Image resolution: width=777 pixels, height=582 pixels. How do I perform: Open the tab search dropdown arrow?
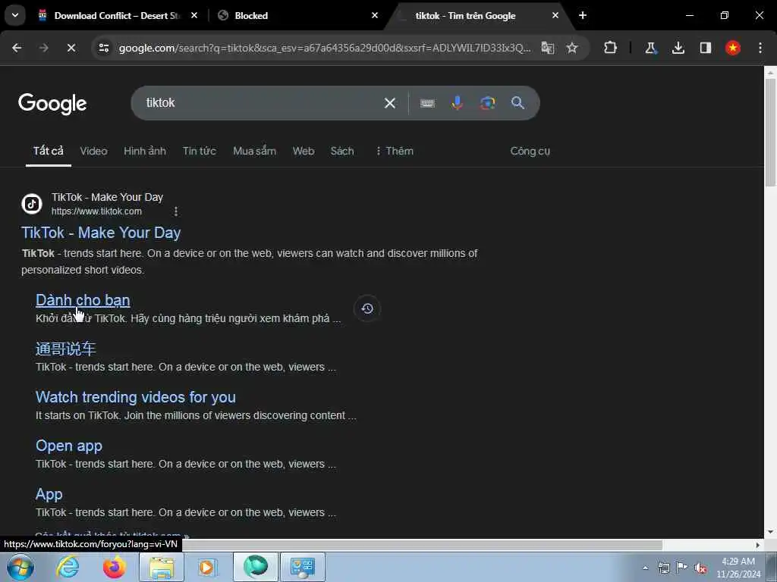click(15, 15)
